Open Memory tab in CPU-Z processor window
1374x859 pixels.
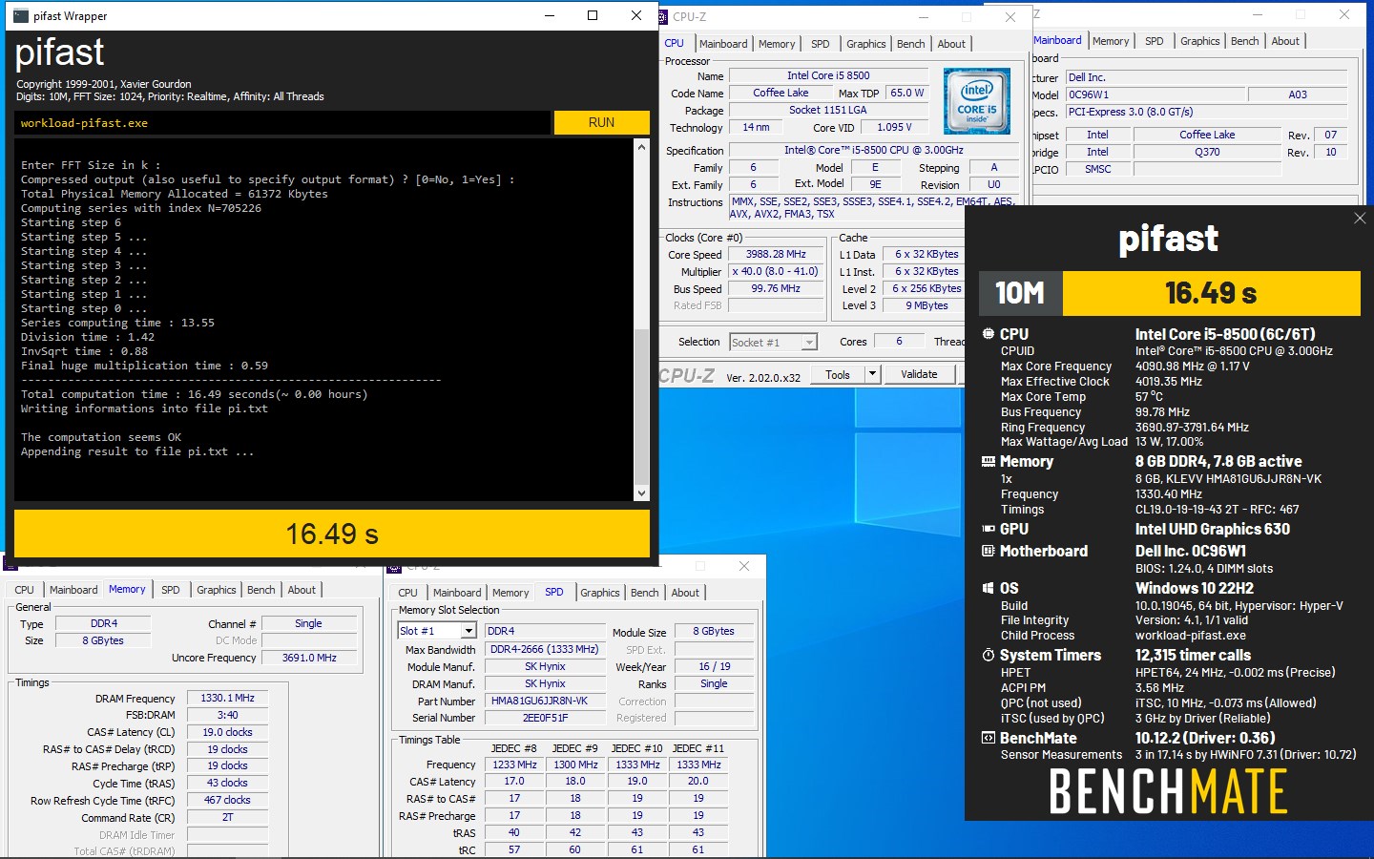tap(777, 44)
